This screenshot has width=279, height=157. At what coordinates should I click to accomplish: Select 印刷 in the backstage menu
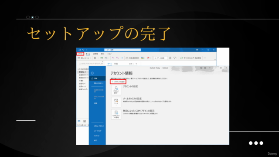coord(96,103)
